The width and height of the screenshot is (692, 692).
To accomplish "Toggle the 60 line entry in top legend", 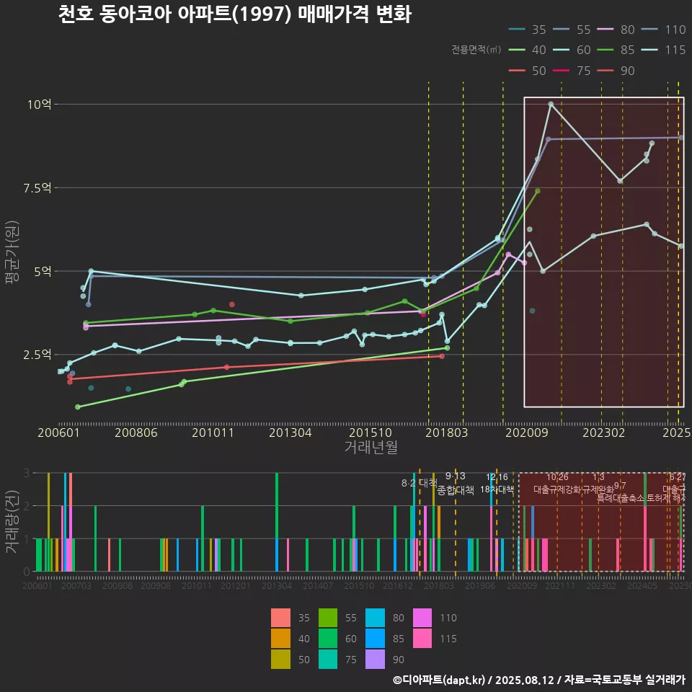I will click(x=572, y=50).
